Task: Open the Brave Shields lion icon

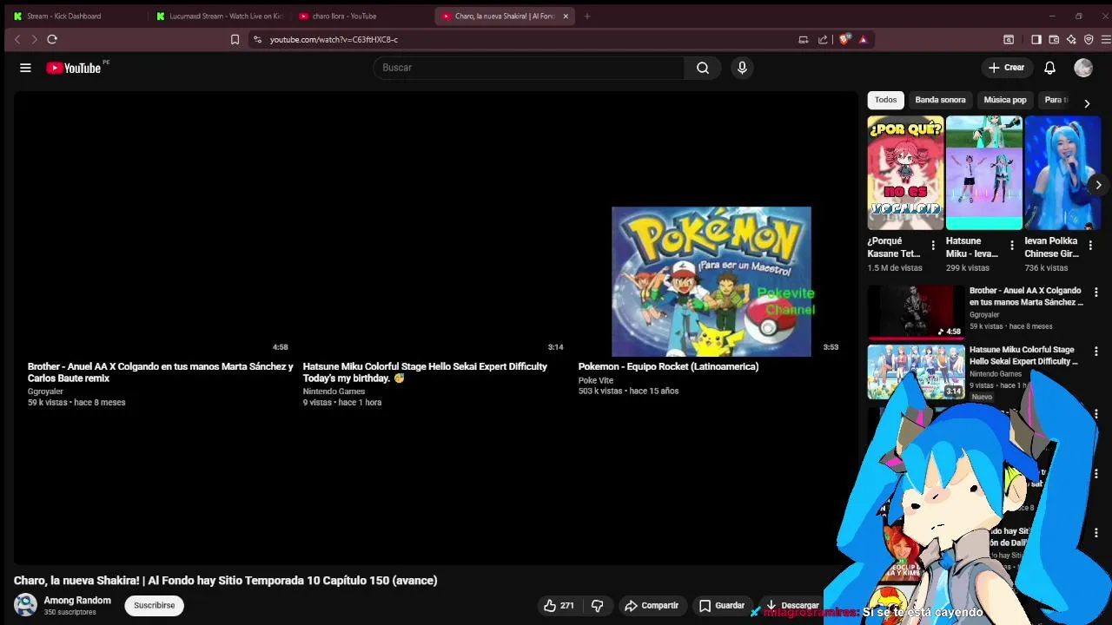Action: tap(844, 39)
